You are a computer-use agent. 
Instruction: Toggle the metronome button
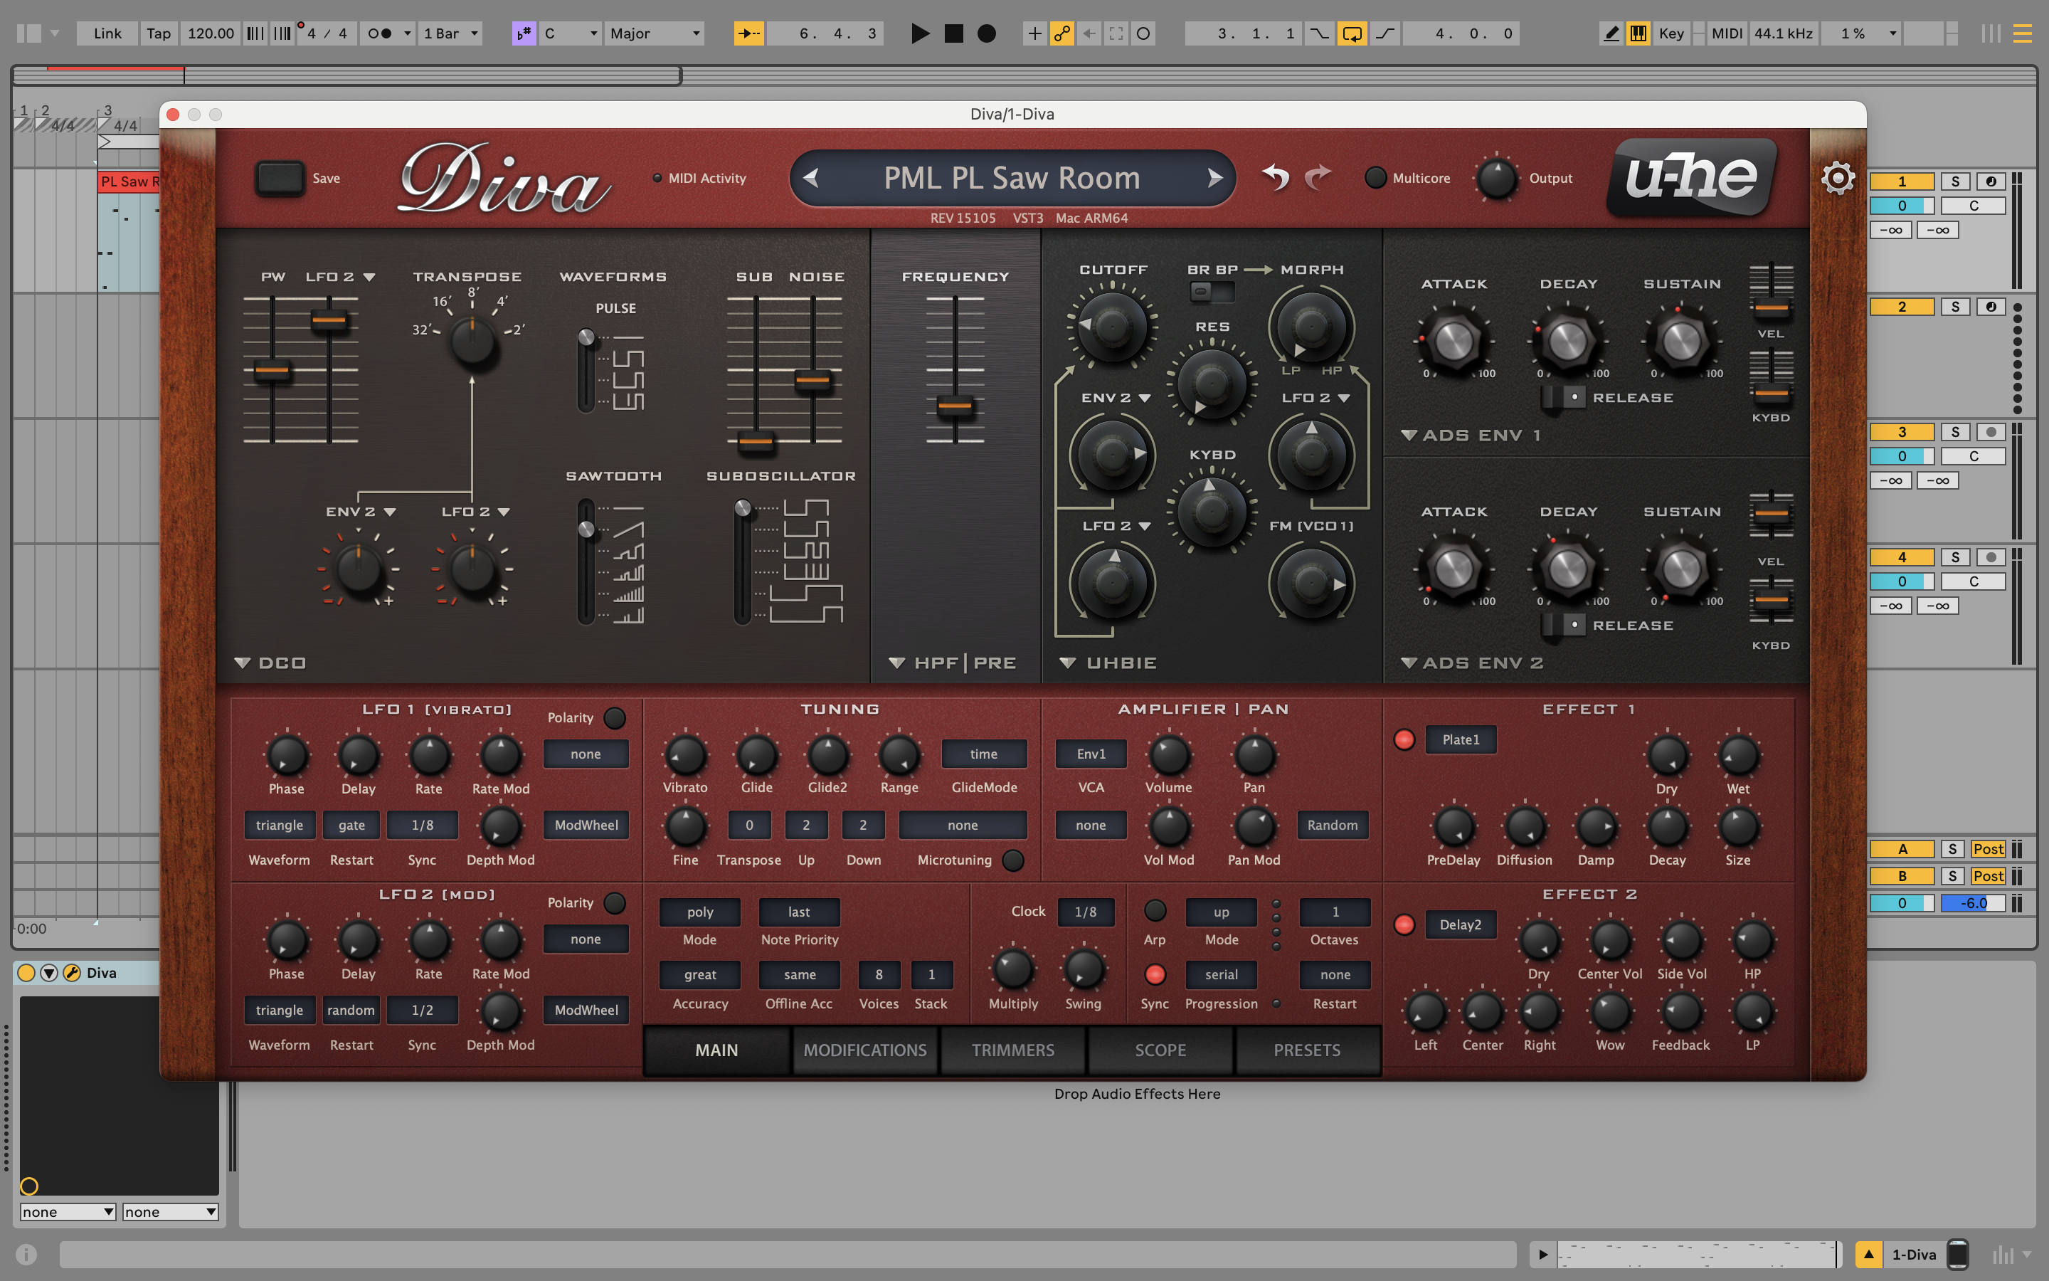[380, 34]
